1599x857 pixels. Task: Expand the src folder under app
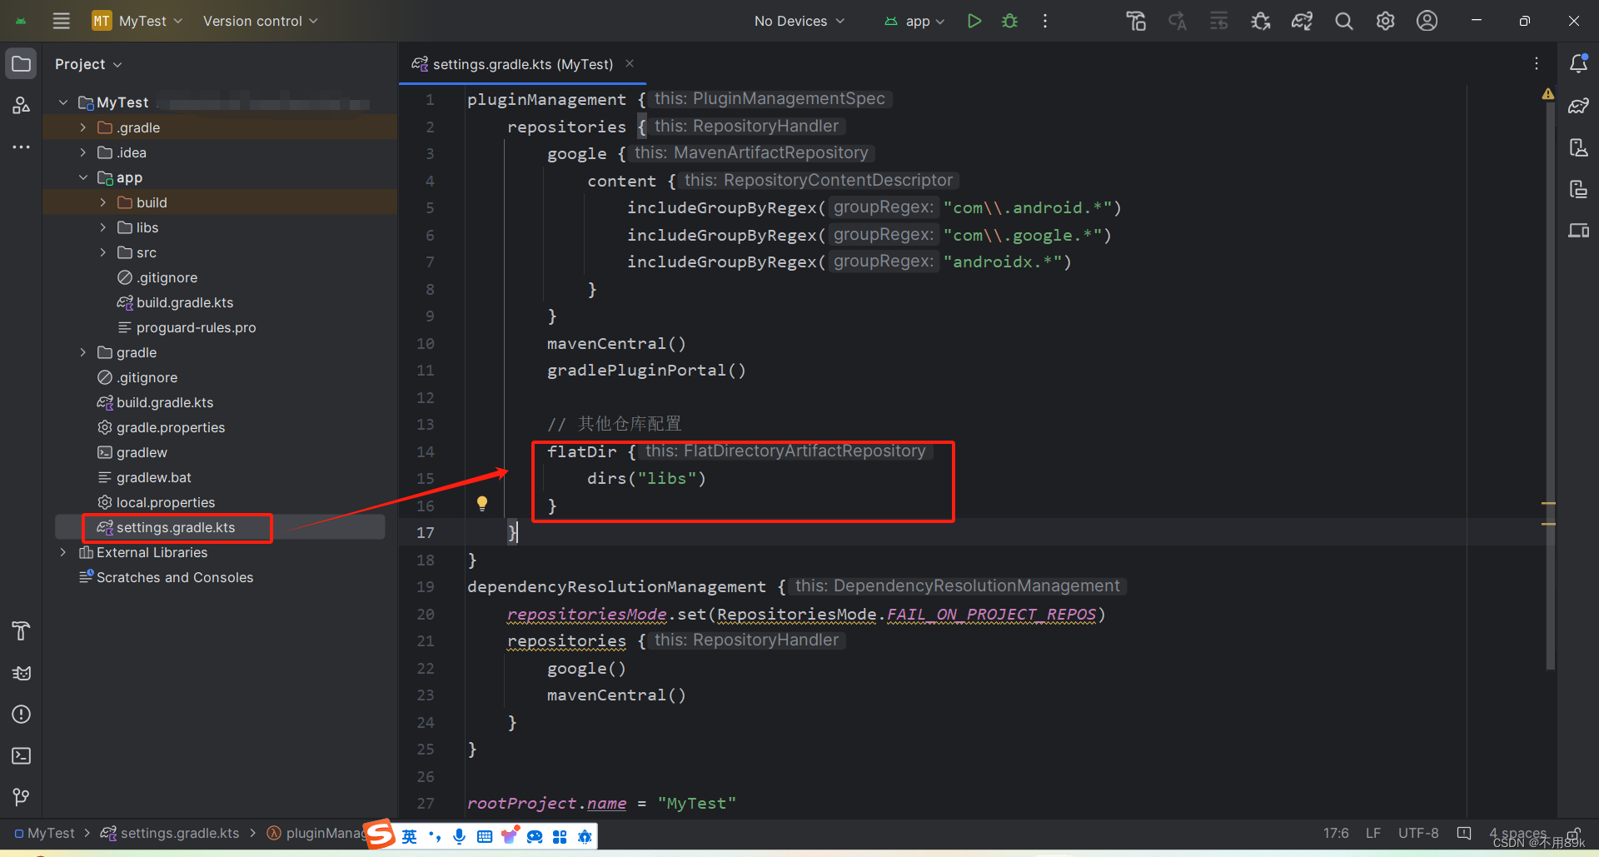[x=102, y=252]
